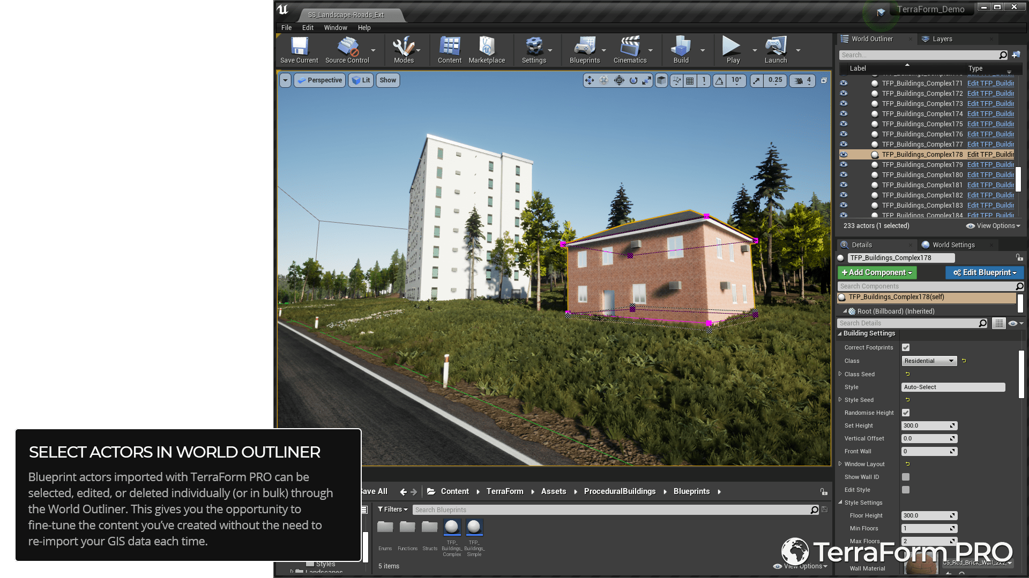1029x578 pixels.
Task: Click the Set Height value field
Action: pos(929,425)
